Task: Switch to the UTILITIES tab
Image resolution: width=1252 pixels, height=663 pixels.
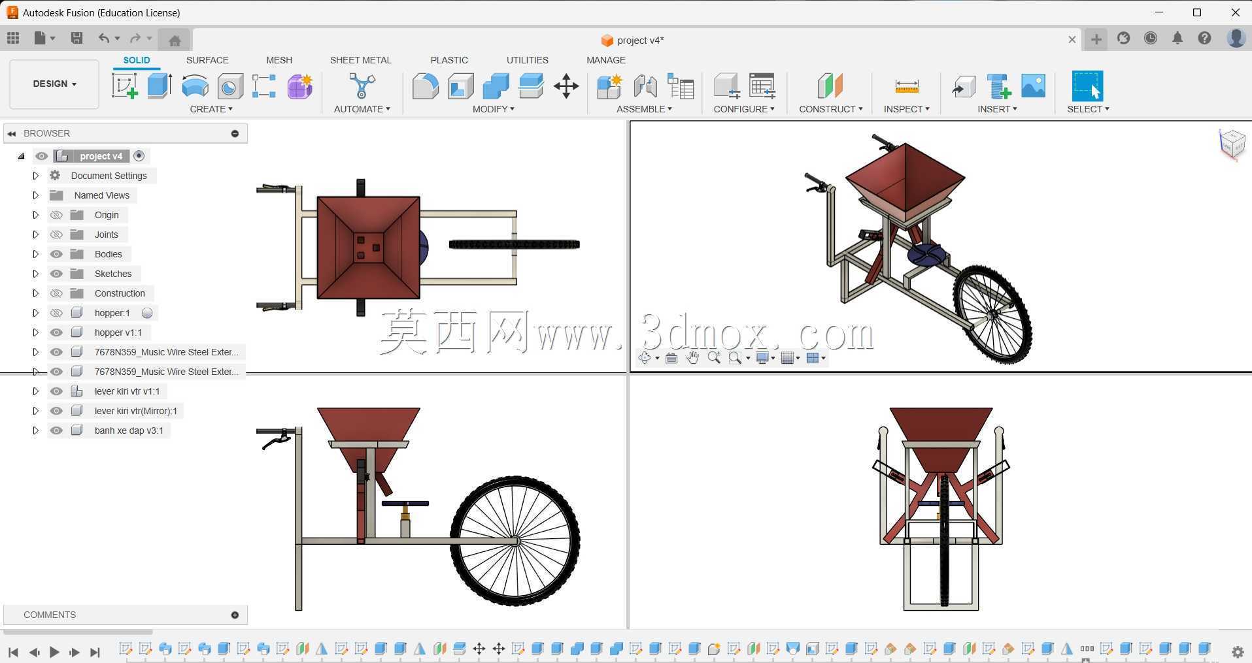Action: (x=528, y=60)
